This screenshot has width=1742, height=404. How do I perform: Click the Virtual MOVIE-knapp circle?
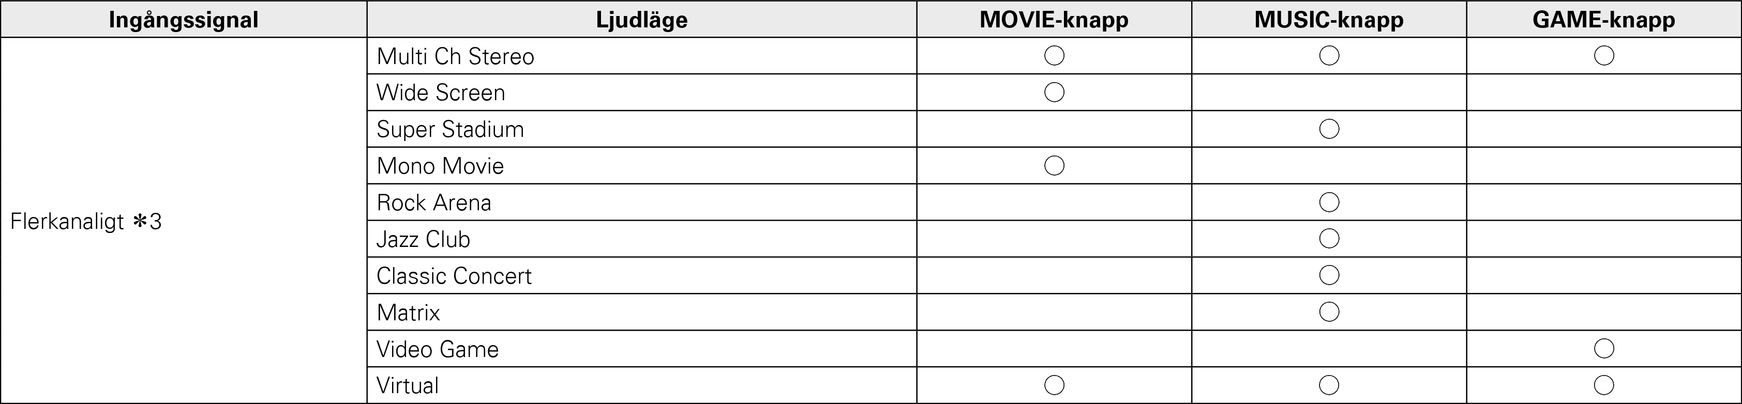[x=1054, y=385]
